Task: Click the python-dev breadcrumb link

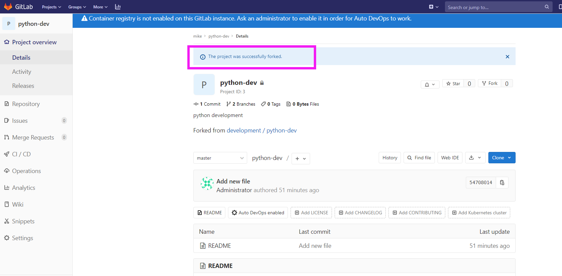Action: point(219,36)
